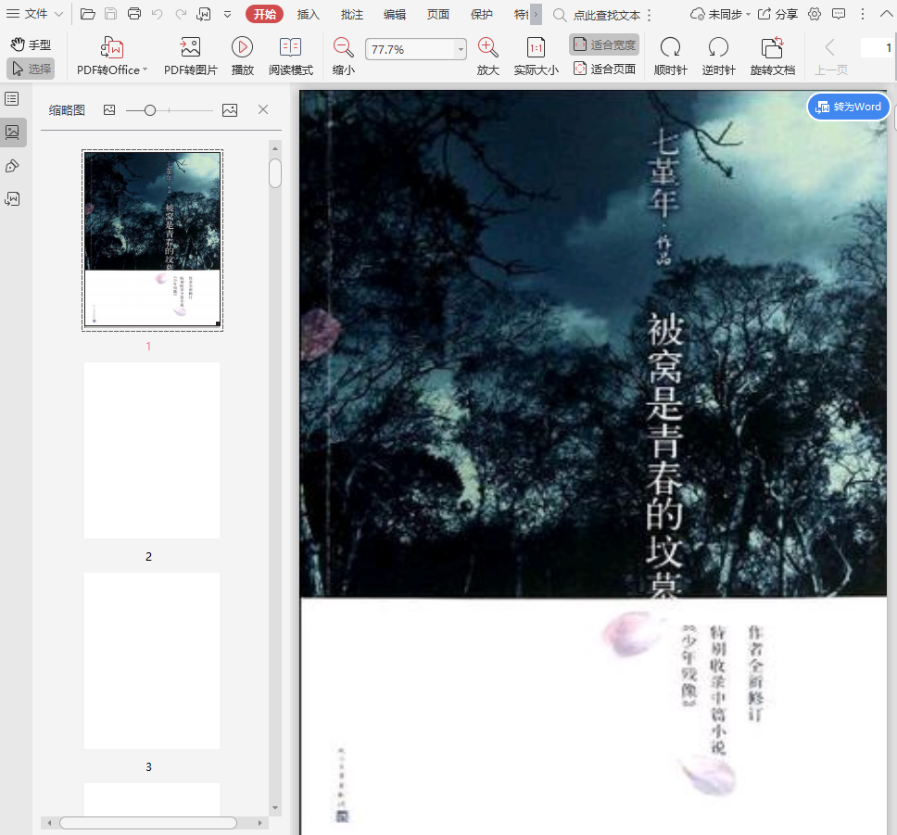Toggle 适合宽度 fit width mode
897x835 pixels.
pyautogui.click(x=604, y=44)
